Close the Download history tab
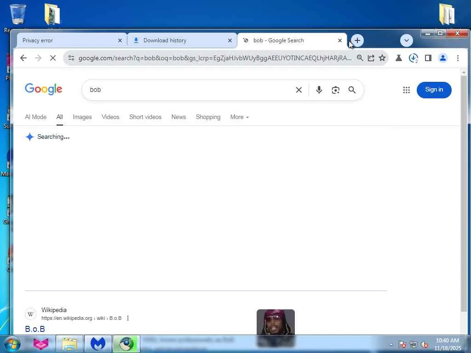 [x=230, y=40]
